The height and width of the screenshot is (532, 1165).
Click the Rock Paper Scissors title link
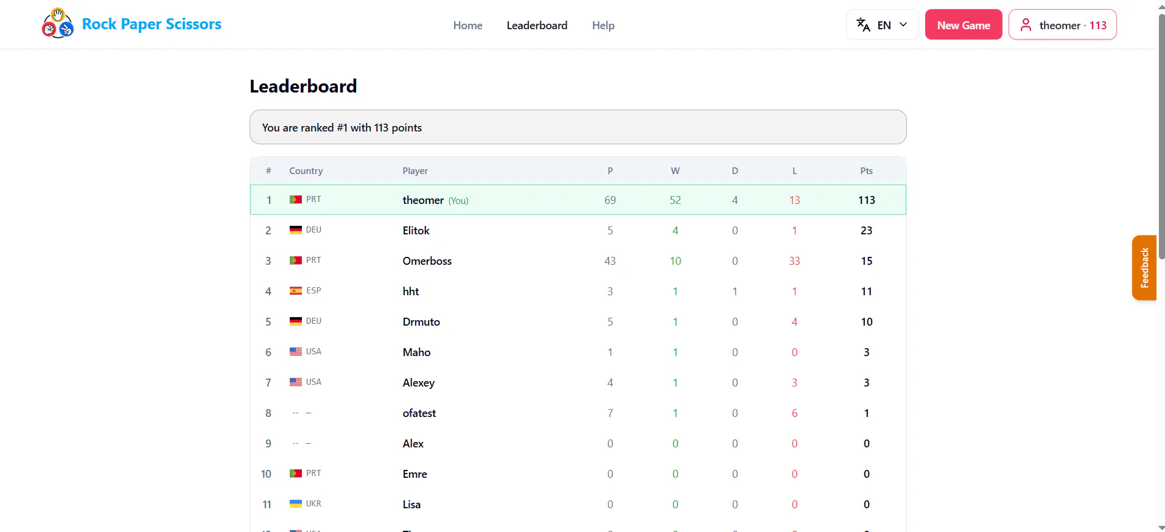152,24
